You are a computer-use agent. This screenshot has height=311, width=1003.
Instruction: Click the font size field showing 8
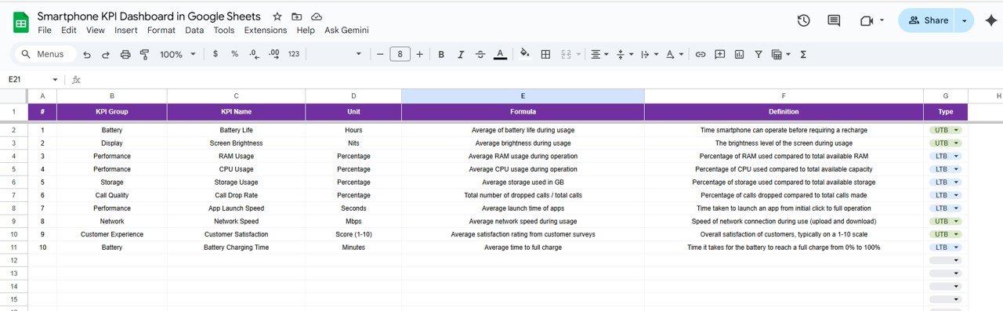400,54
